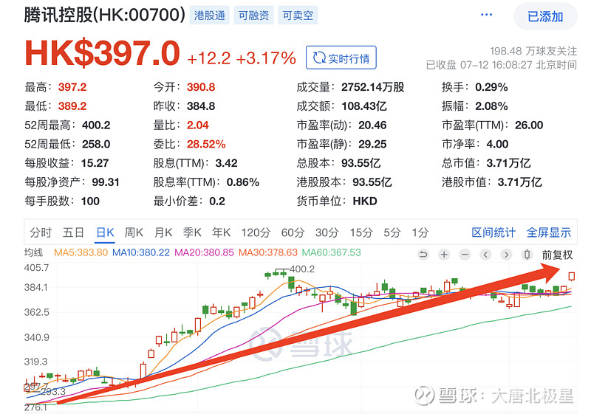Select the 港股通 tag
This screenshot has height=414, width=591.
tap(209, 15)
